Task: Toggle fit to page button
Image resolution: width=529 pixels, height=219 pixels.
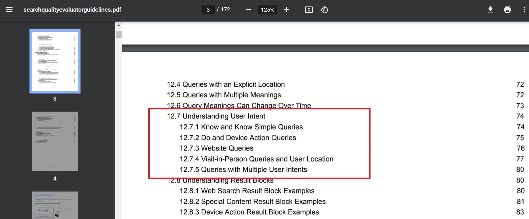Action: (x=309, y=10)
